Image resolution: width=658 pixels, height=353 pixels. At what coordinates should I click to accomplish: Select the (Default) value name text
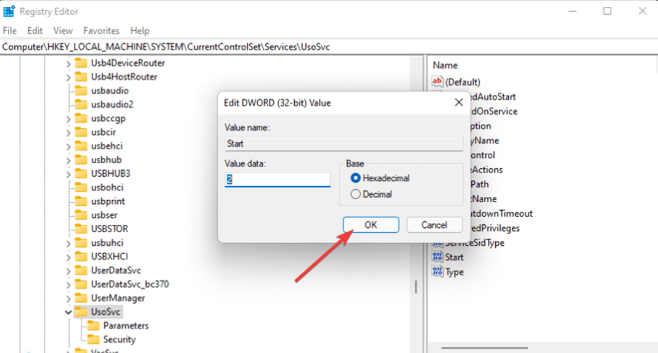pos(463,82)
